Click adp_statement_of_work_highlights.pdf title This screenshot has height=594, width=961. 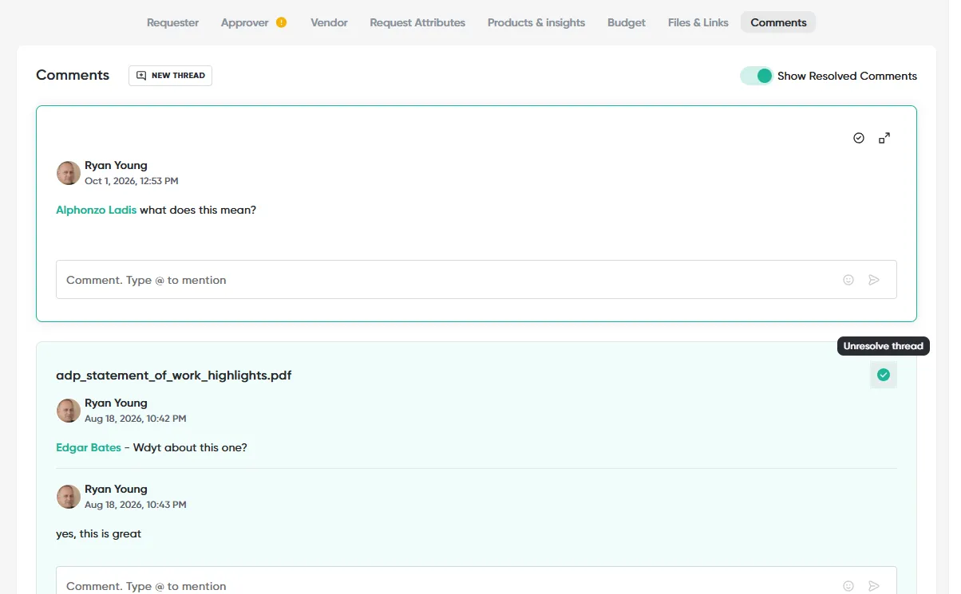[173, 375]
